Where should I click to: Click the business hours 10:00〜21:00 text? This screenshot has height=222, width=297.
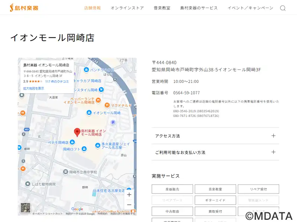point(186,81)
